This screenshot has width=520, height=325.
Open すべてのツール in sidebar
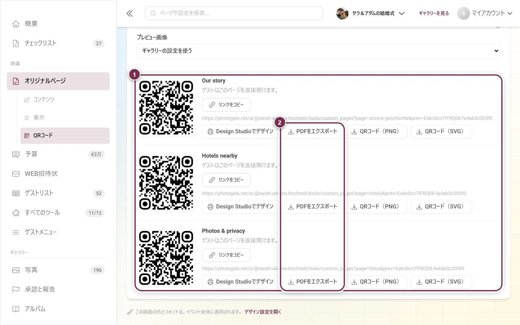click(58, 213)
